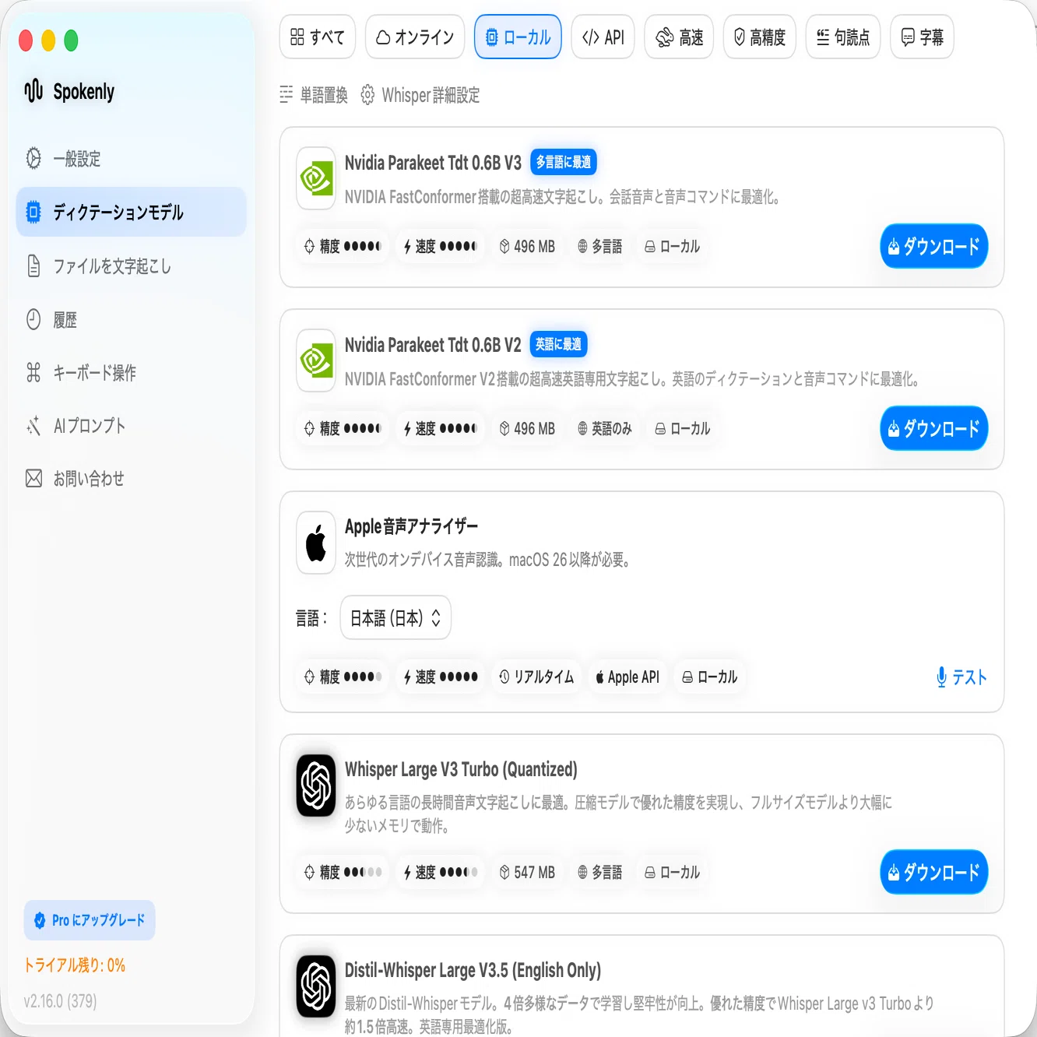The width and height of the screenshot is (1037, 1037).
Task: Select the すべて filter tab
Action: point(318,37)
